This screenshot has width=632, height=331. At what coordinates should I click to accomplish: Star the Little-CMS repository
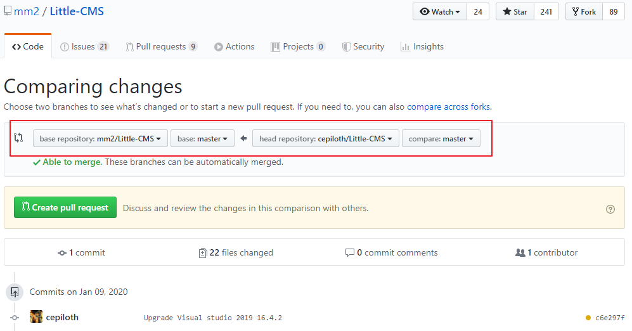tap(515, 11)
